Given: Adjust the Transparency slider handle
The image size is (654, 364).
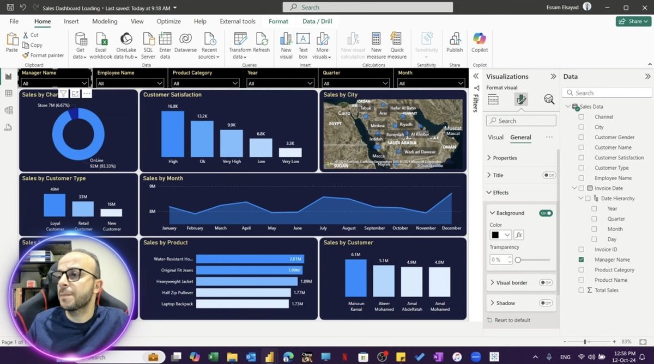Looking at the screenshot, I should tap(518, 260).
